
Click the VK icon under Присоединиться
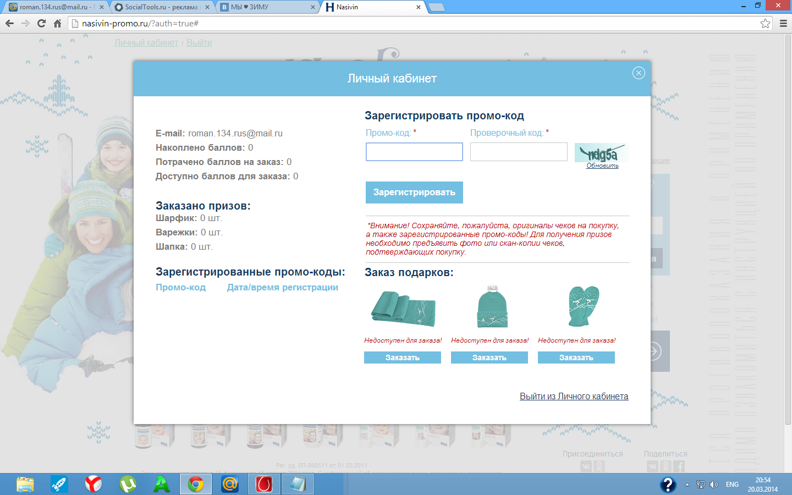coord(586,466)
